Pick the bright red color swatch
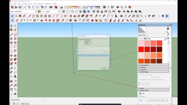This screenshot has height=105, width=187. click(141, 49)
